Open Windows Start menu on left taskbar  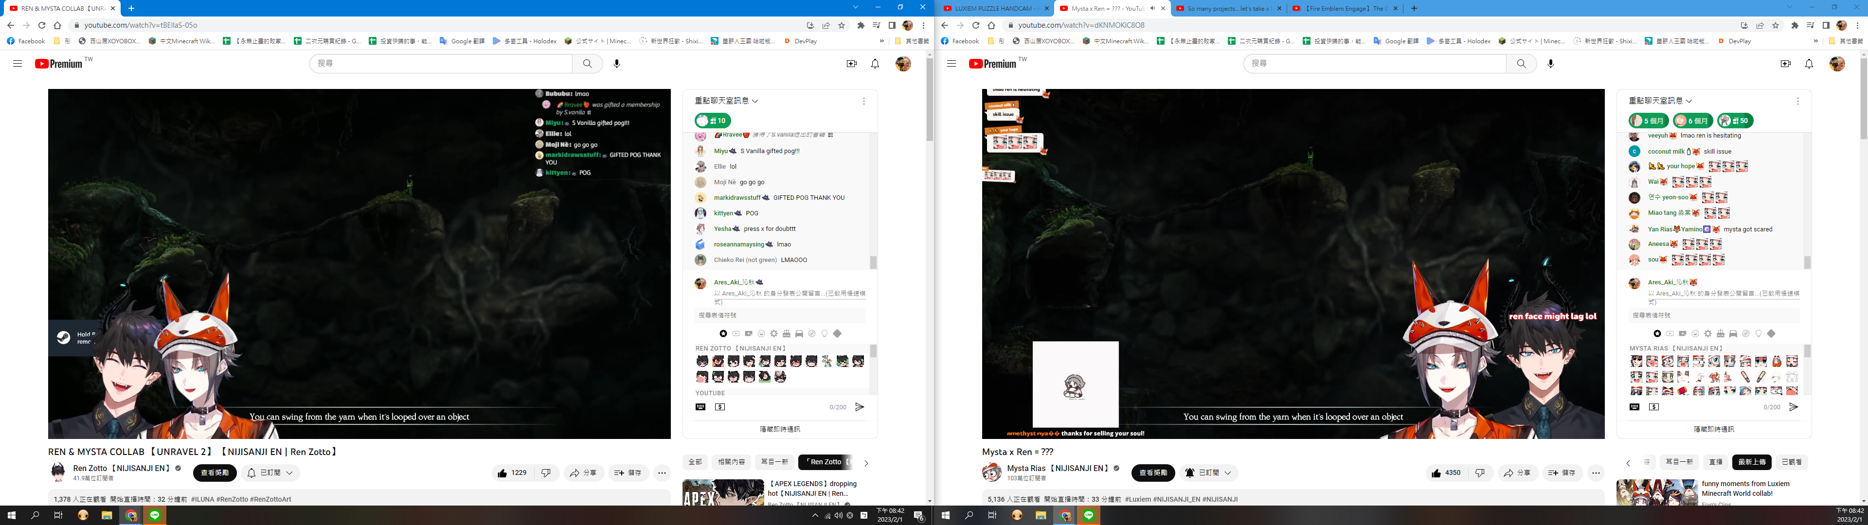(x=12, y=516)
